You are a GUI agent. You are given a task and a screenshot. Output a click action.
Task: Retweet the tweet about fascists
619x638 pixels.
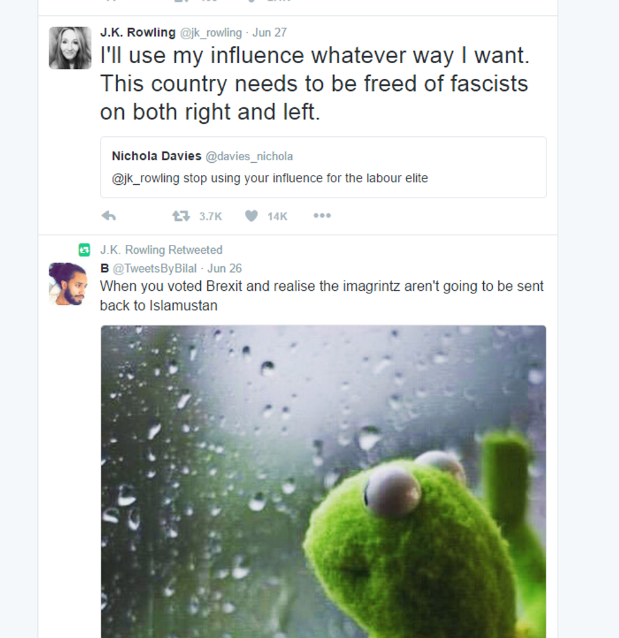(181, 216)
